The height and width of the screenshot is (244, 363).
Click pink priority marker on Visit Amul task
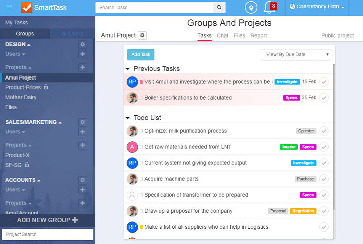tap(141, 82)
